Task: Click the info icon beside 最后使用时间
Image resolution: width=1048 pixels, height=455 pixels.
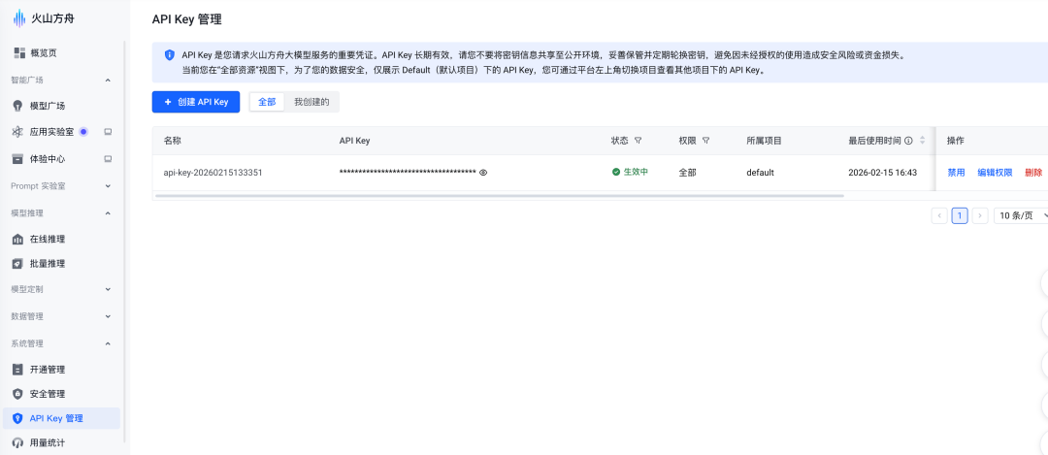Action: pyautogui.click(x=908, y=141)
